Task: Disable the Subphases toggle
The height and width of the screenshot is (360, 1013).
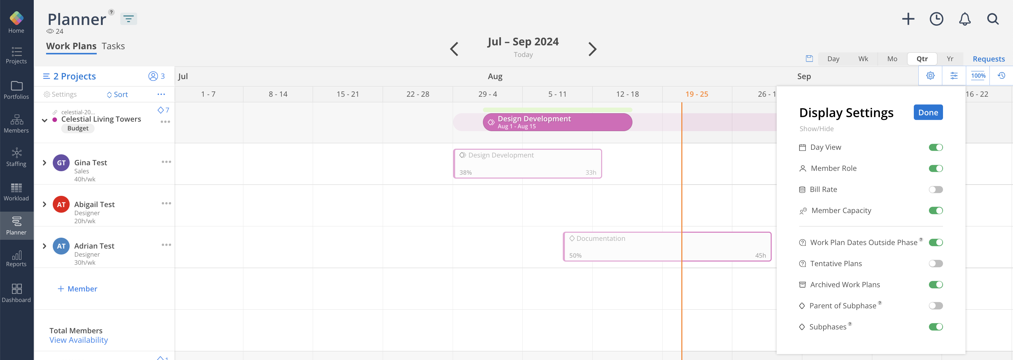Action: click(x=936, y=327)
